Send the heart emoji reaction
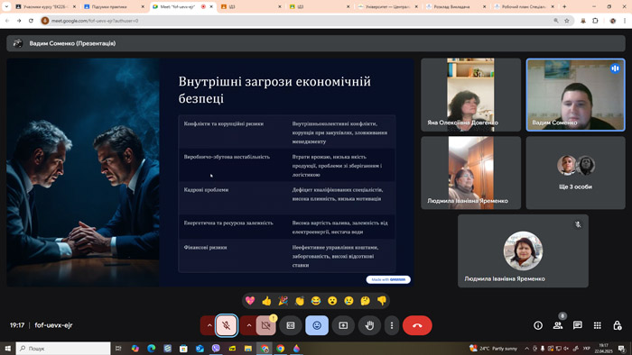Viewport: 632px width, 355px height. (250, 301)
